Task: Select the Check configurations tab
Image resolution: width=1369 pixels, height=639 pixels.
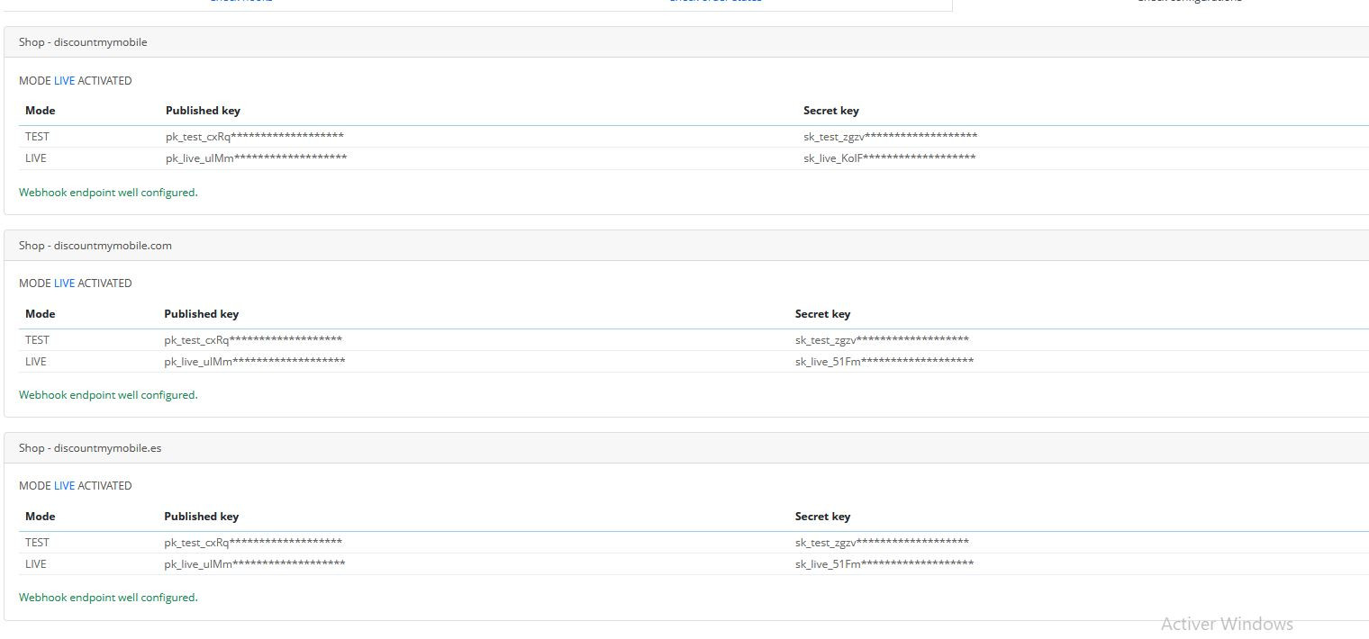Action: coord(1189,2)
